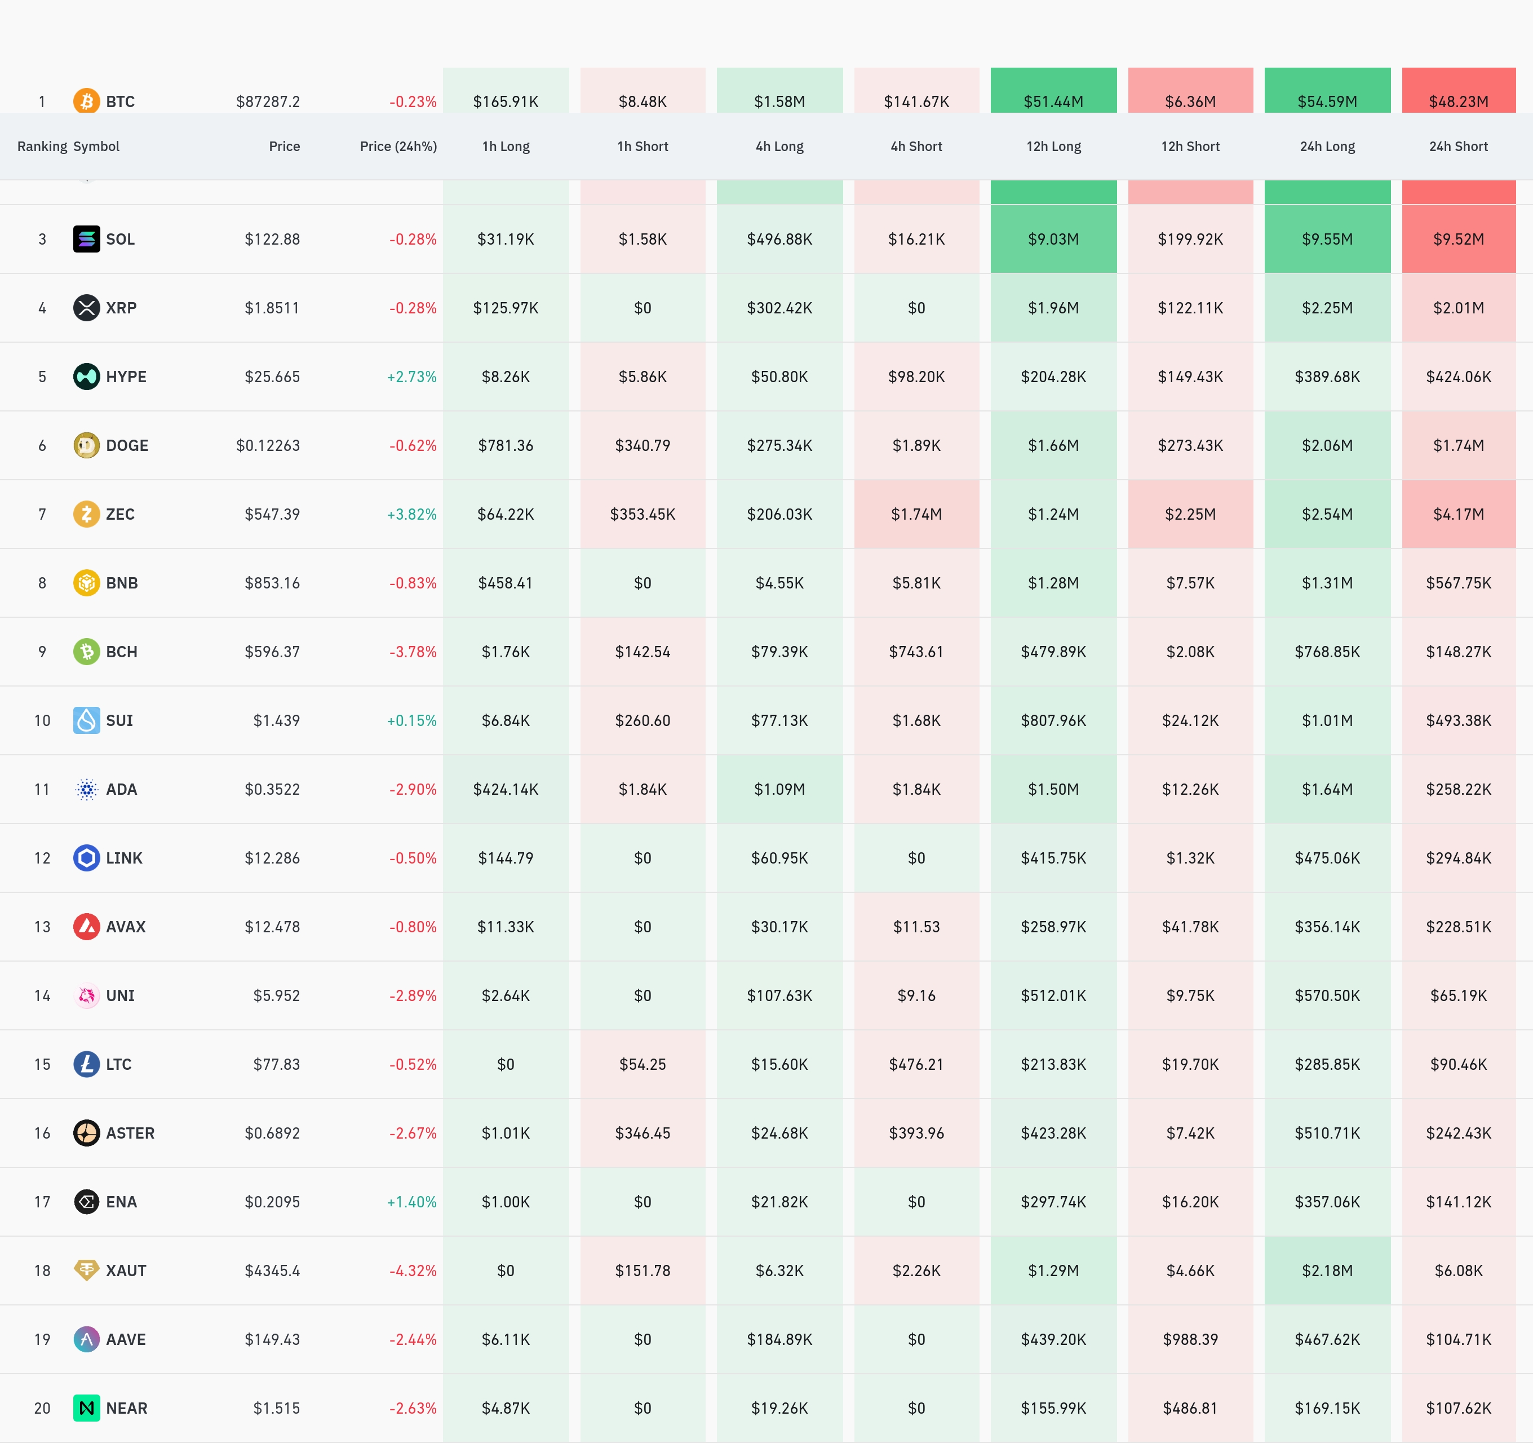This screenshot has width=1533, height=1443.
Task: Click the HYPE coin icon
Action: [x=86, y=377]
